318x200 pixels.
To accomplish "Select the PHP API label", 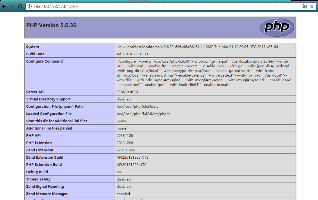I will click(33, 135).
